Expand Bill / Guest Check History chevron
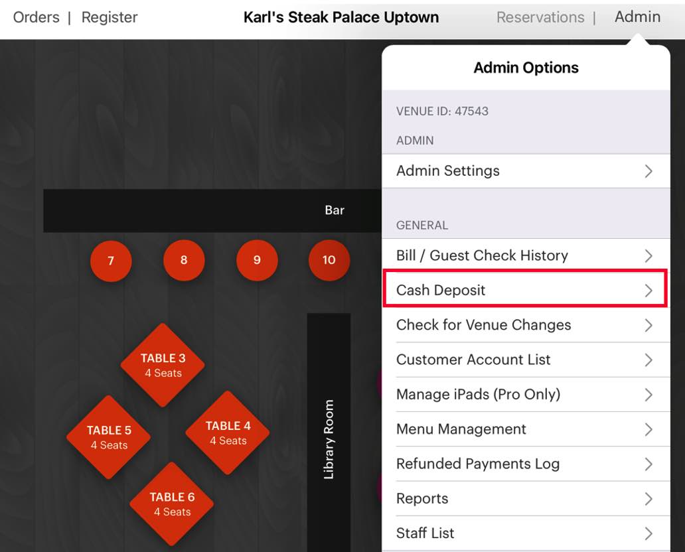 [648, 256]
